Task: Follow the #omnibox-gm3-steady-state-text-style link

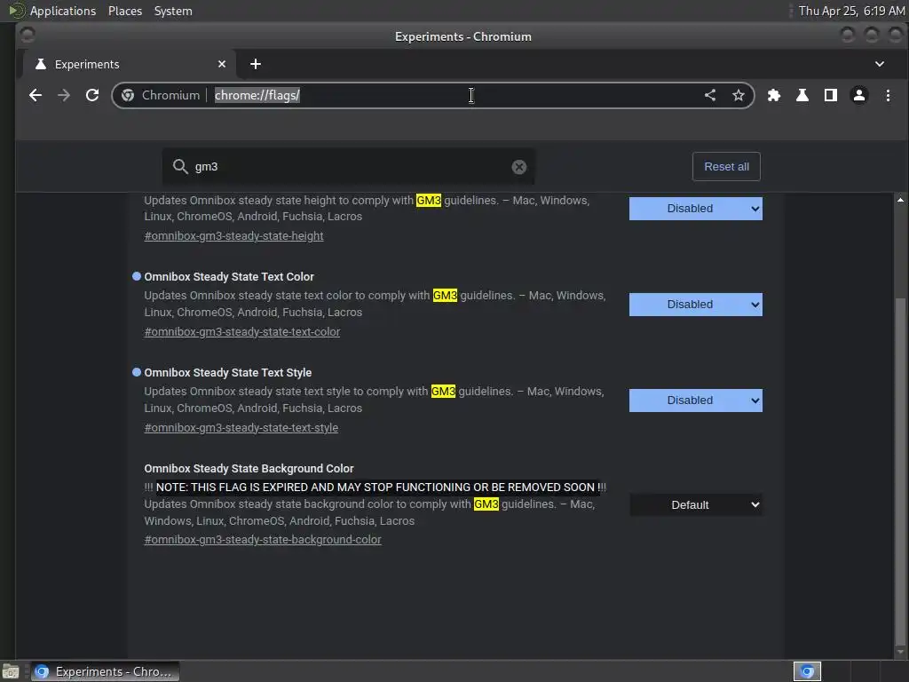Action: coord(241,427)
